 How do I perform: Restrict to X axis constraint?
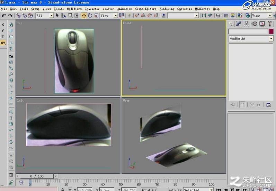click(x=3, y=25)
